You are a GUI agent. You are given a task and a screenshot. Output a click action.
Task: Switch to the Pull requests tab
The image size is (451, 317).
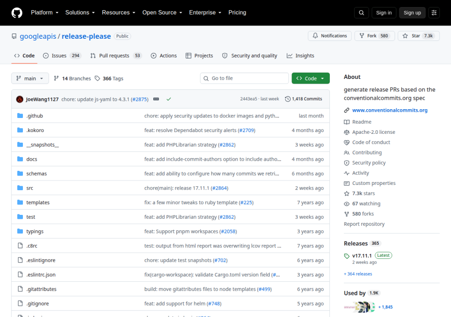tap(116, 55)
